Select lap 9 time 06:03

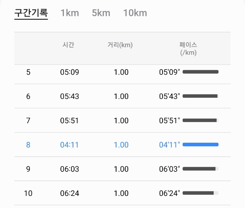70,169
